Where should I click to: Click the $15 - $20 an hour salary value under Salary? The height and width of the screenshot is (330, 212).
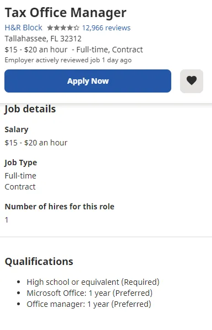[x=36, y=143]
